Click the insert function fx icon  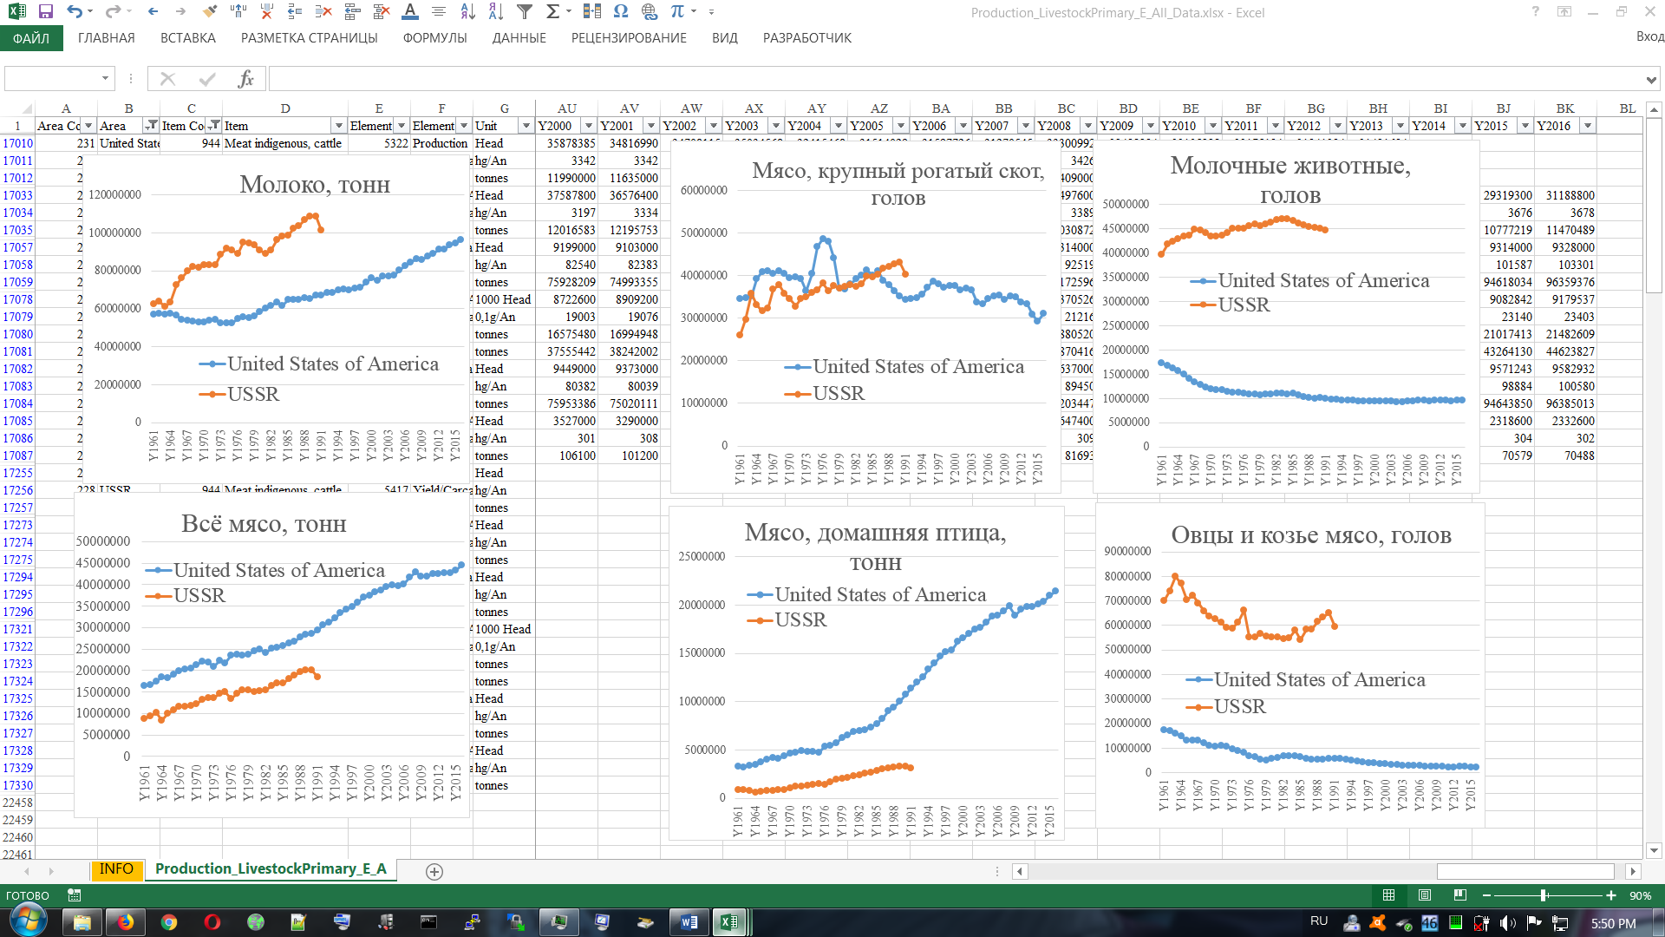(x=245, y=79)
